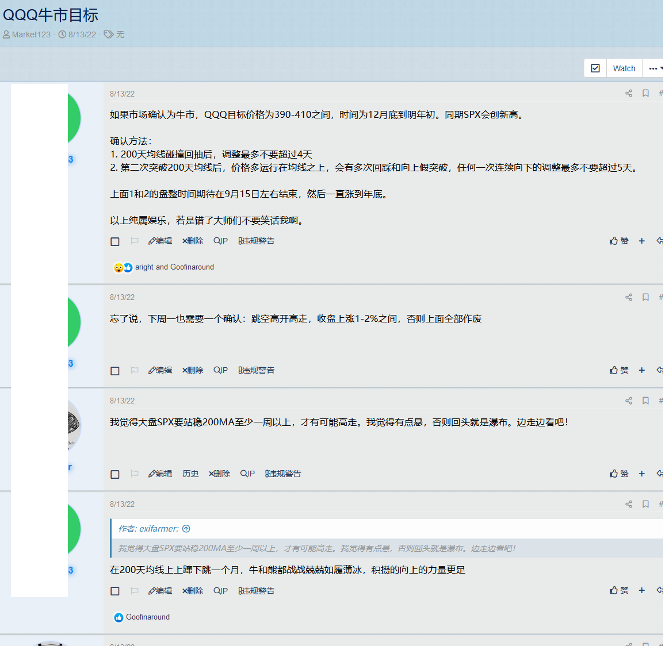Check IP of the SPX 200MA post
Viewport: 669px width, 646px height.
click(247, 474)
